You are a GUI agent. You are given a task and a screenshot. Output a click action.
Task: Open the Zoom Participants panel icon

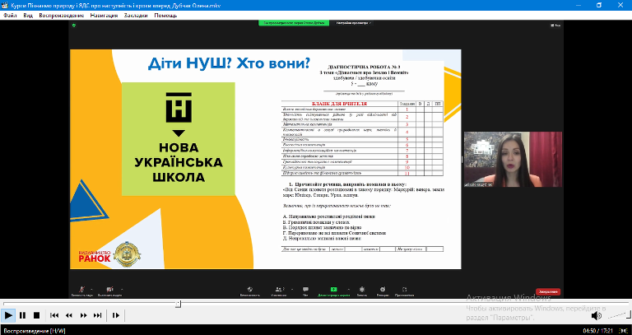point(279,290)
